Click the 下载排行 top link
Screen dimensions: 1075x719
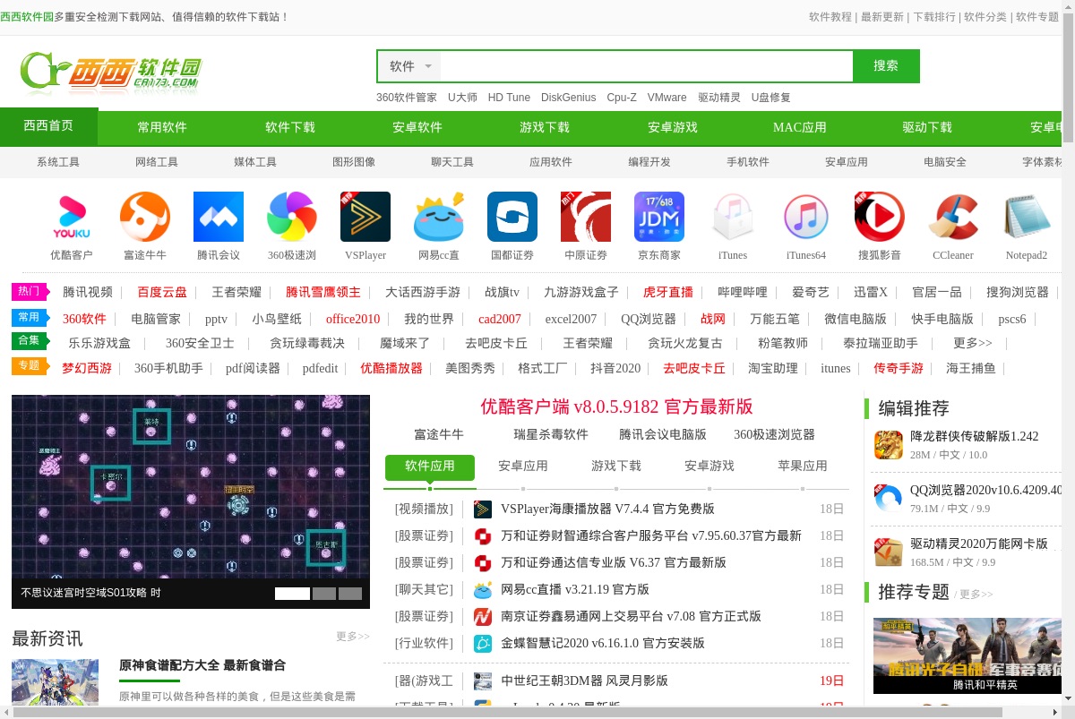tap(934, 17)
